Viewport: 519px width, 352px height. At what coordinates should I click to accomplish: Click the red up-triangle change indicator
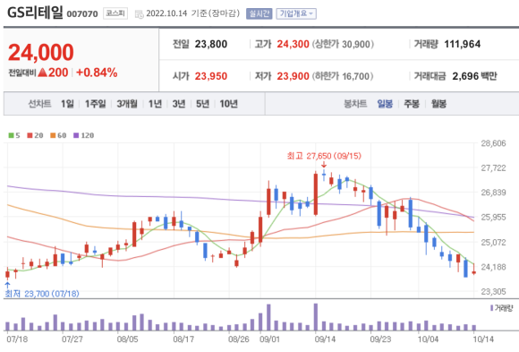pos(43,73)
